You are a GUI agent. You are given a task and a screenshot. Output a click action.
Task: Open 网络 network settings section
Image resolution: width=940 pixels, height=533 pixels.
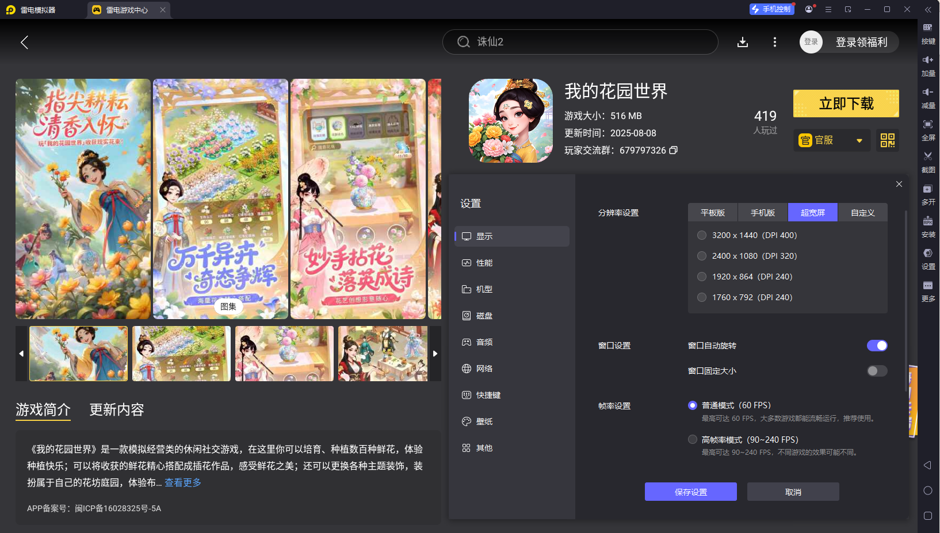(x=512, y=369)
